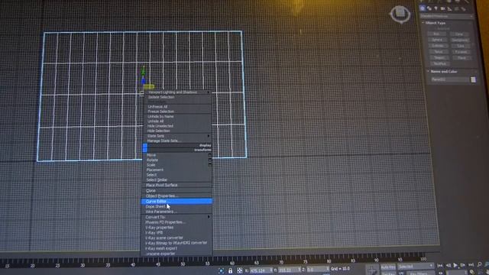Click the Isolate Selection toggle in status bar

(x=221, y=270)
